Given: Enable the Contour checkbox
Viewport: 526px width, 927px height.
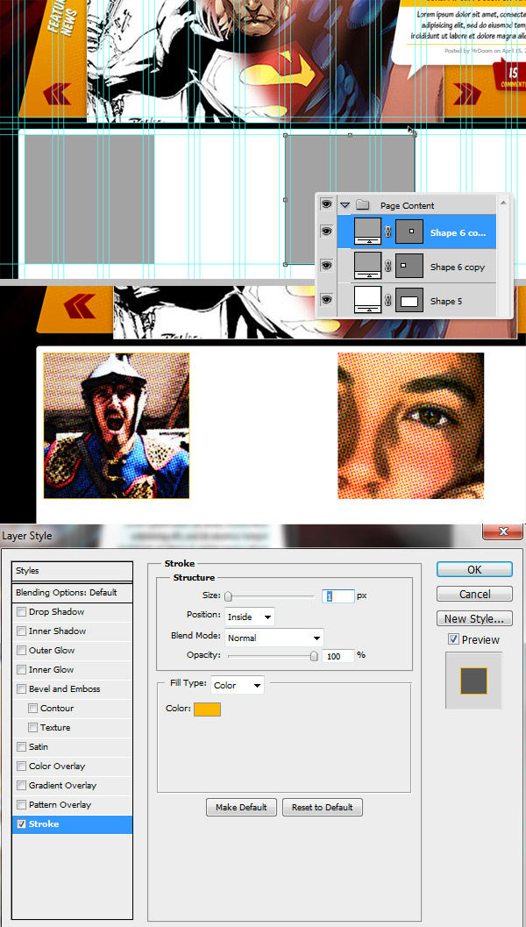Looking at the screenshot, I should click(33, 709).
